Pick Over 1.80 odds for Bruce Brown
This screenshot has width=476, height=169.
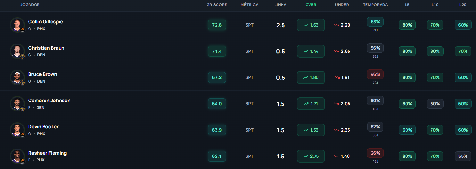311,77
